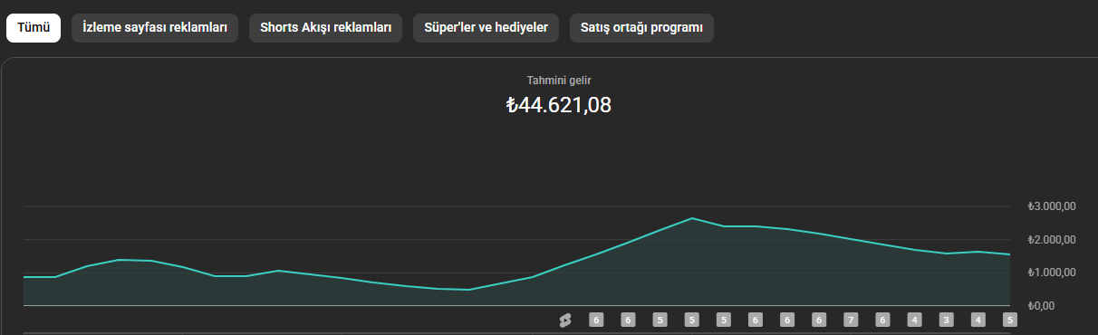Click the Tahmini gelir label
Screen dimensions: 1098x335
tap(559, 81)
